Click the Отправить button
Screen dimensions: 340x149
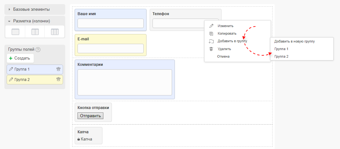90,116
